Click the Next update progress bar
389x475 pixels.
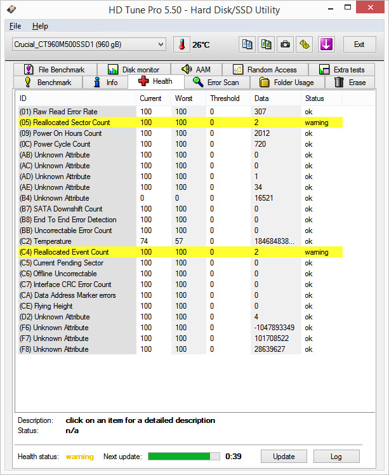(184, 456)
